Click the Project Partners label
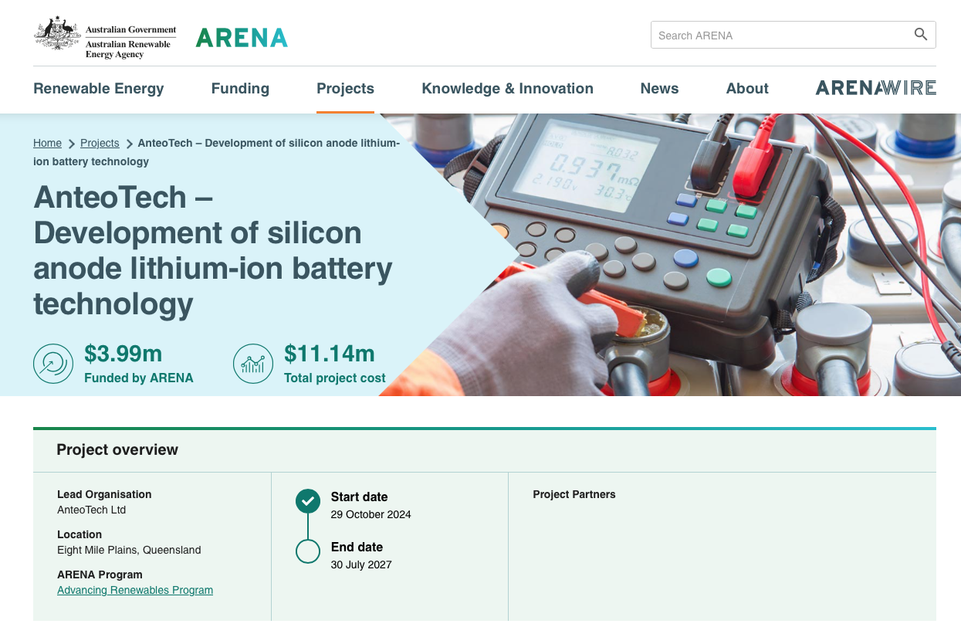The width and height of the screenshot is (961, 644). [574, 494]
